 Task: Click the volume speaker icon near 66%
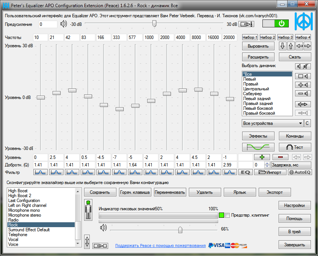(x=103, y=228)
